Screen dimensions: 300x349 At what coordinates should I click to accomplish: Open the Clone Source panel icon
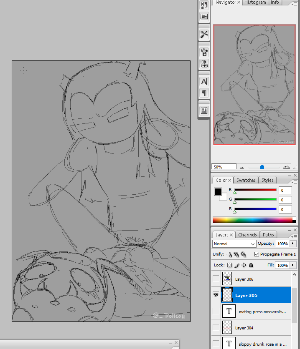pyautogui.click(x=204, y=64)
